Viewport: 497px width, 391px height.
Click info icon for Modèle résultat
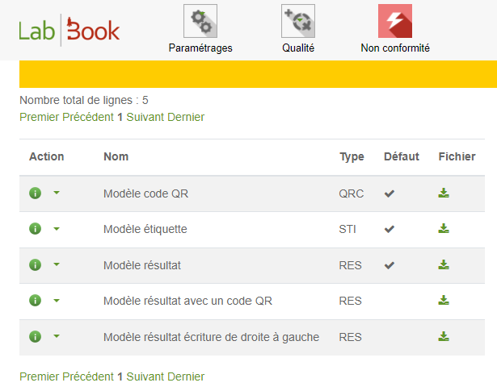click(x=35, y=264)
